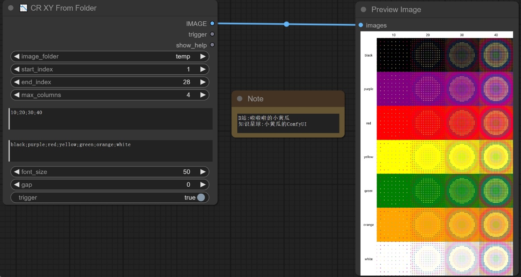Click the 10;20;30;40 text field

[x=111, y=119]
